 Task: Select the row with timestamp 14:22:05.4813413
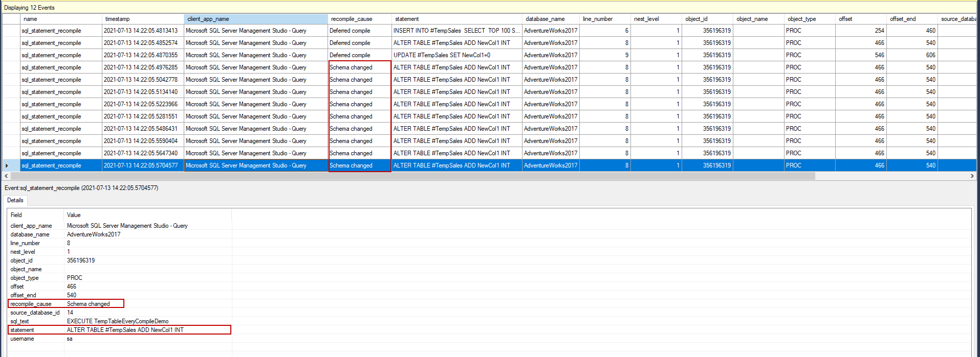point(489,31)
